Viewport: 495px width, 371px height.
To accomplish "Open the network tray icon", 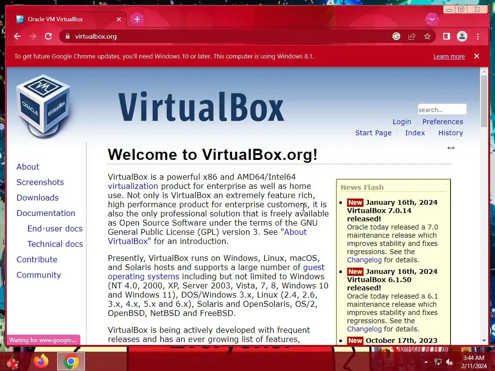I will point(437,362).
